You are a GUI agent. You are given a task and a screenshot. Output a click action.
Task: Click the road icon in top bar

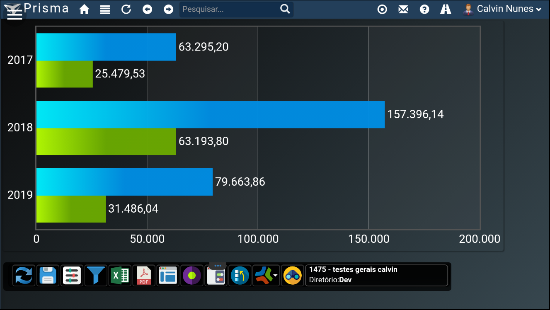(446, 9)
